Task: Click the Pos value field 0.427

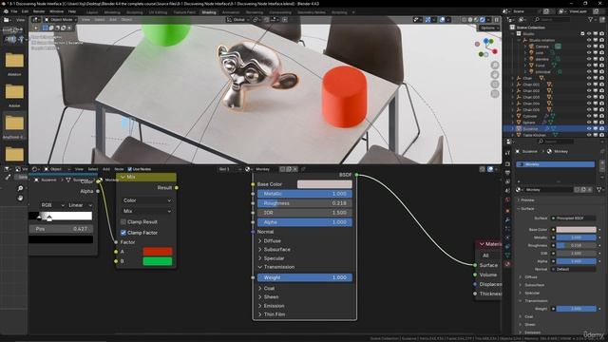Action: click(x=61, y=229)
